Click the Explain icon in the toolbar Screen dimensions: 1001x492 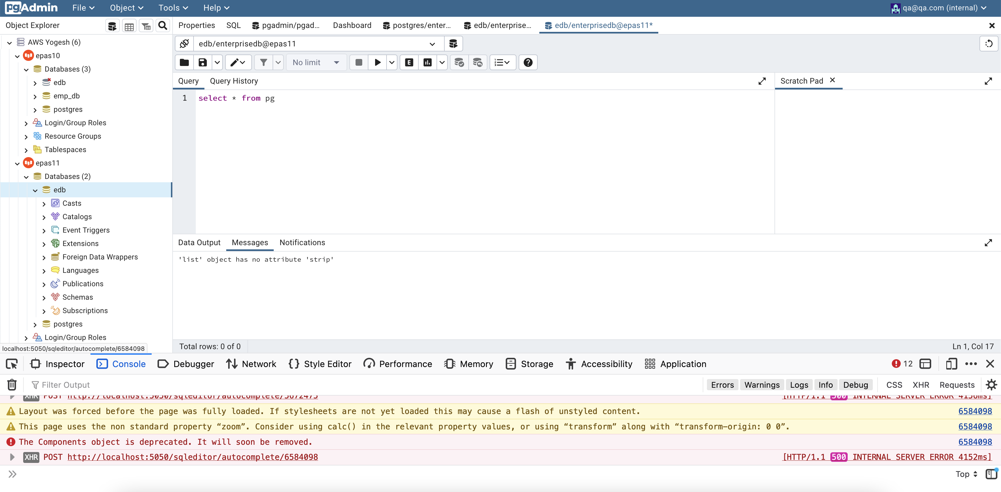(x=409, y=62)
